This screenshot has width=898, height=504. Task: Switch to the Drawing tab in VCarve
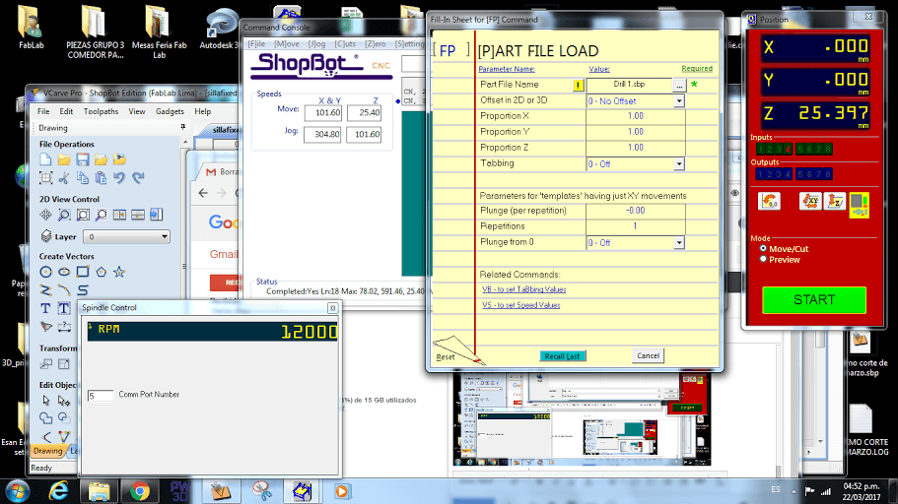pos(47,451)
